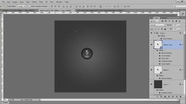186x104 pixels.
Task: Click the Opacity value field
Action: 175,25
